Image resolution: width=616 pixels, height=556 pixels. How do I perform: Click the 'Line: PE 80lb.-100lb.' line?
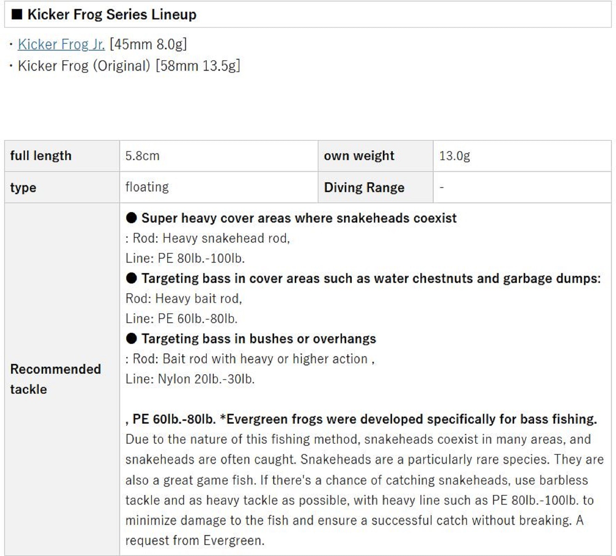[x=185, y=258]
